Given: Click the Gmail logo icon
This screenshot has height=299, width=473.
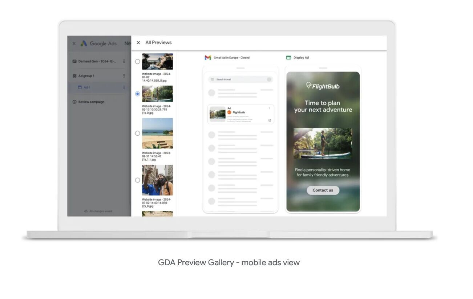Looking at the screenshot, I should point(208,58).
